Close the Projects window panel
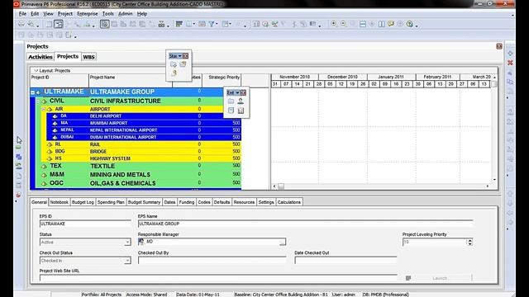 [499, 46]
